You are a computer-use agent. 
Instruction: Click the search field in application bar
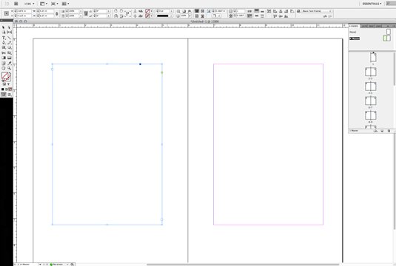[391, 4]
